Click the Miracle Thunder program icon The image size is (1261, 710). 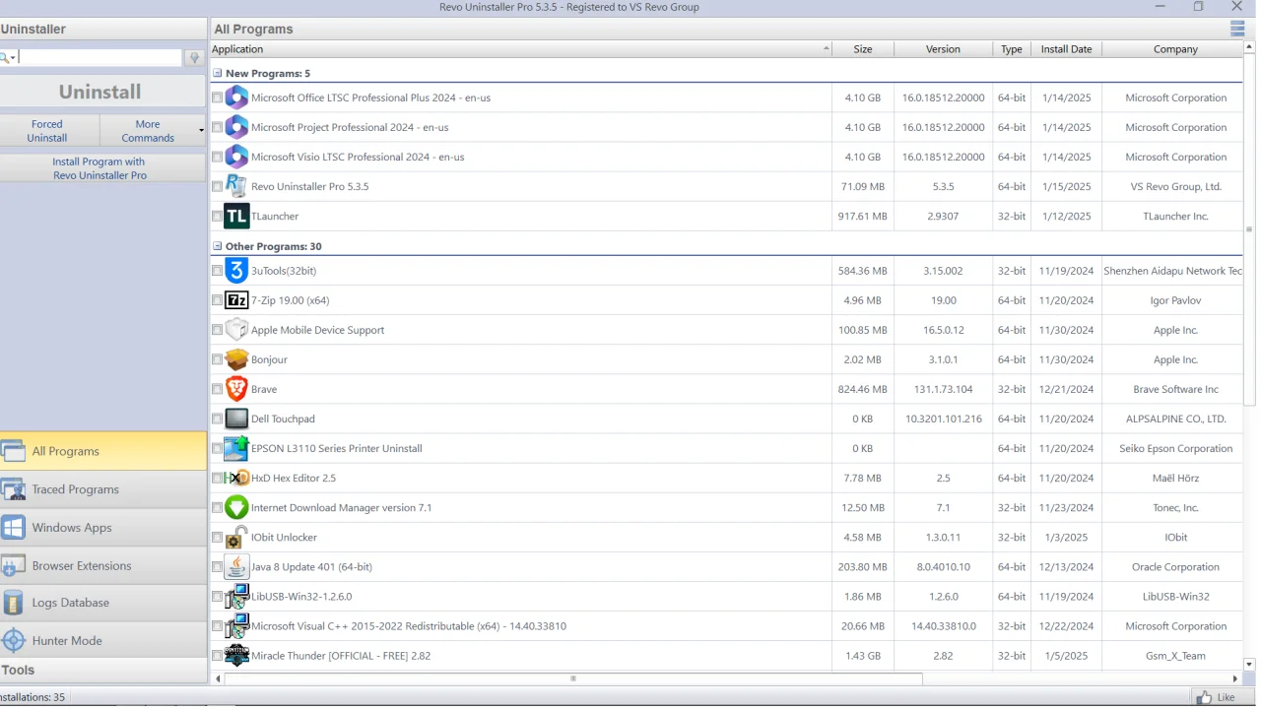[x=236, y=655]
